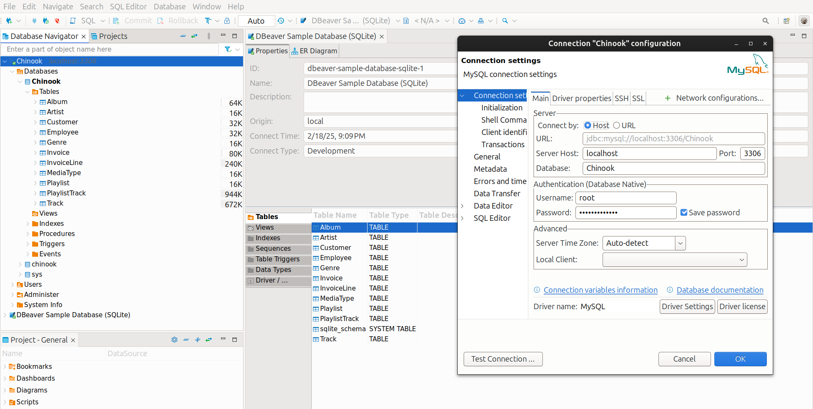Click the Rollback toolbar button
Screen dimensions: 813x409
[178, 21]
